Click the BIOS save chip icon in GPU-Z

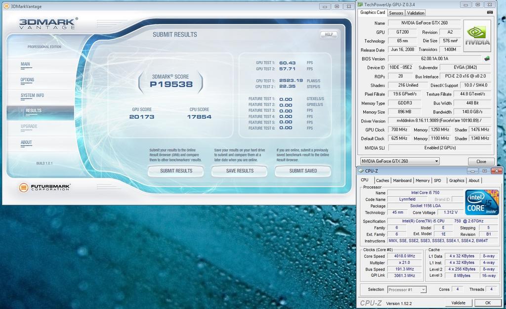[487, 58]
